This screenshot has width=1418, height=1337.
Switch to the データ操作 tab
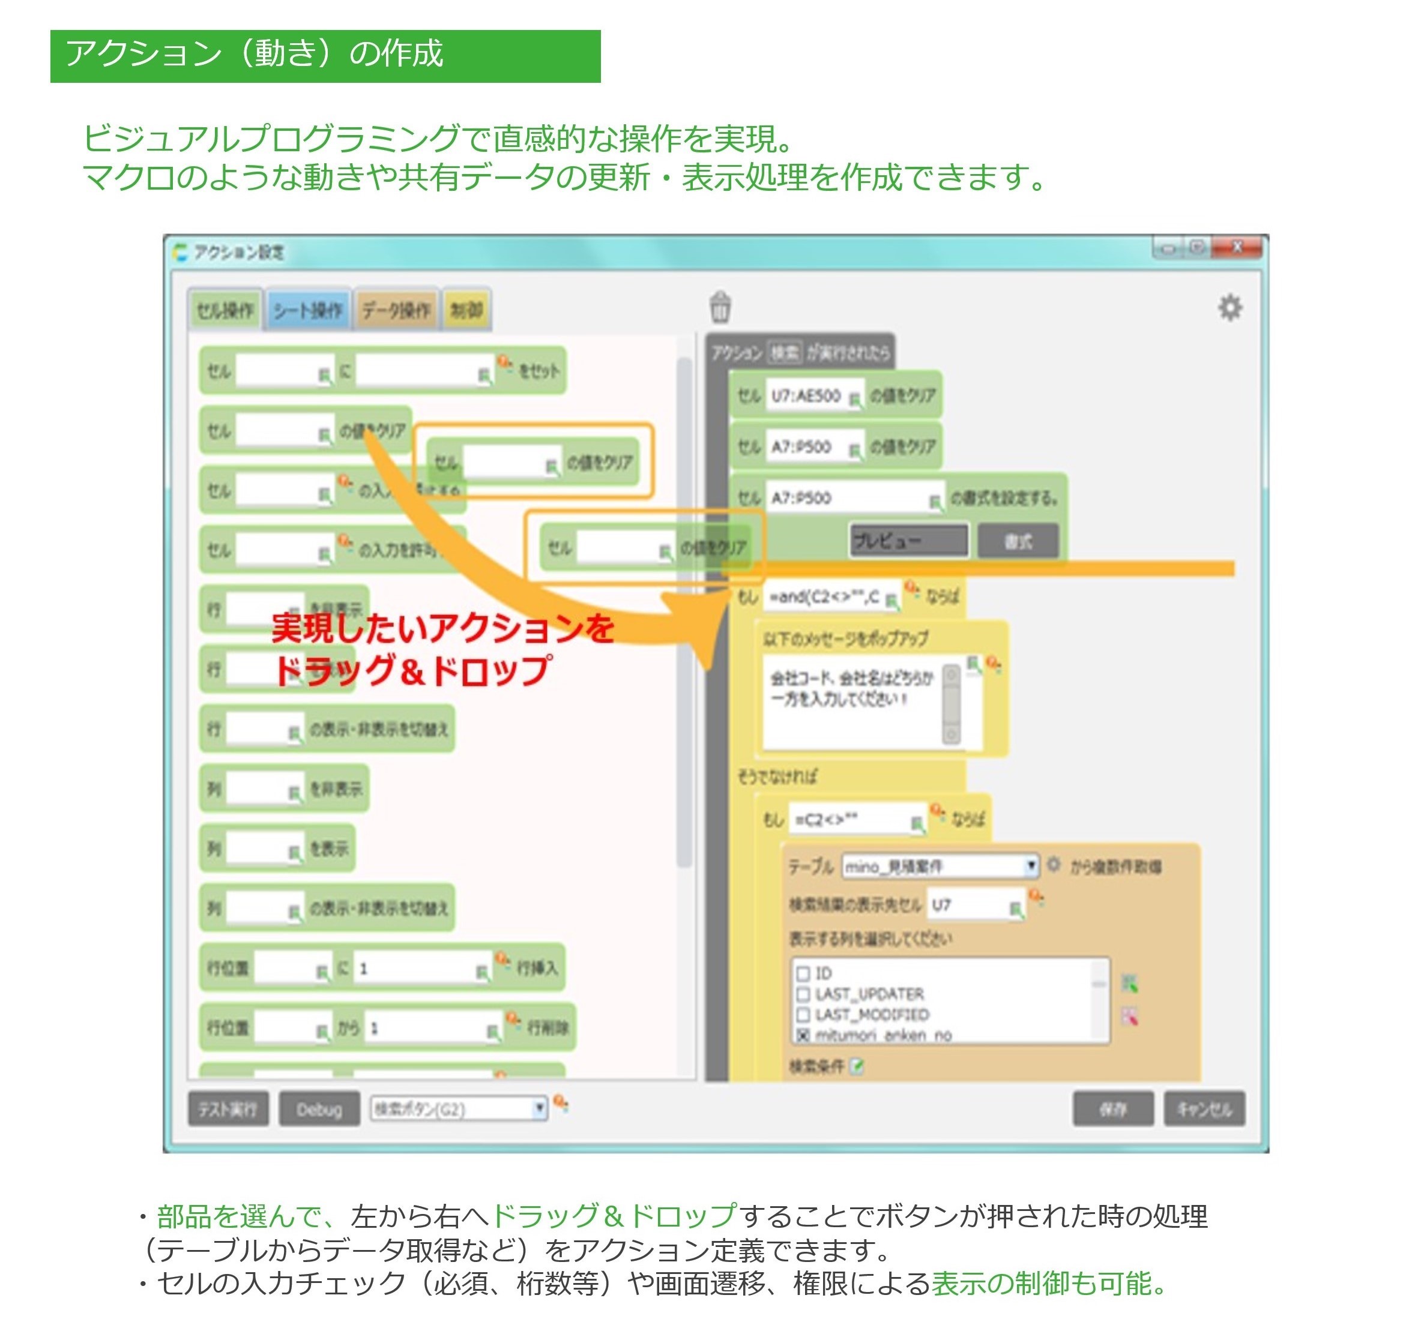[396, 310]
